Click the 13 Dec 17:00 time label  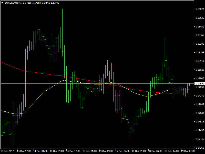pyautogui.click(x=24, y=151)
